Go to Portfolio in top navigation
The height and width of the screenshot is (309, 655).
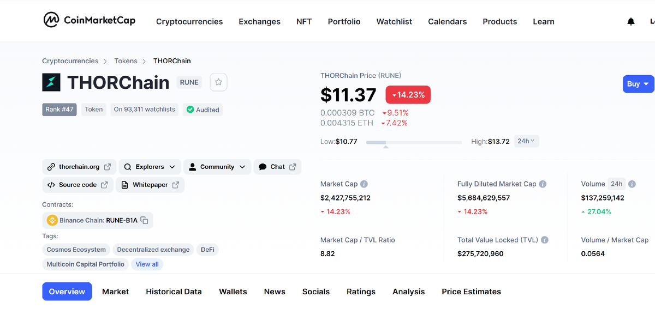point(344,22)
